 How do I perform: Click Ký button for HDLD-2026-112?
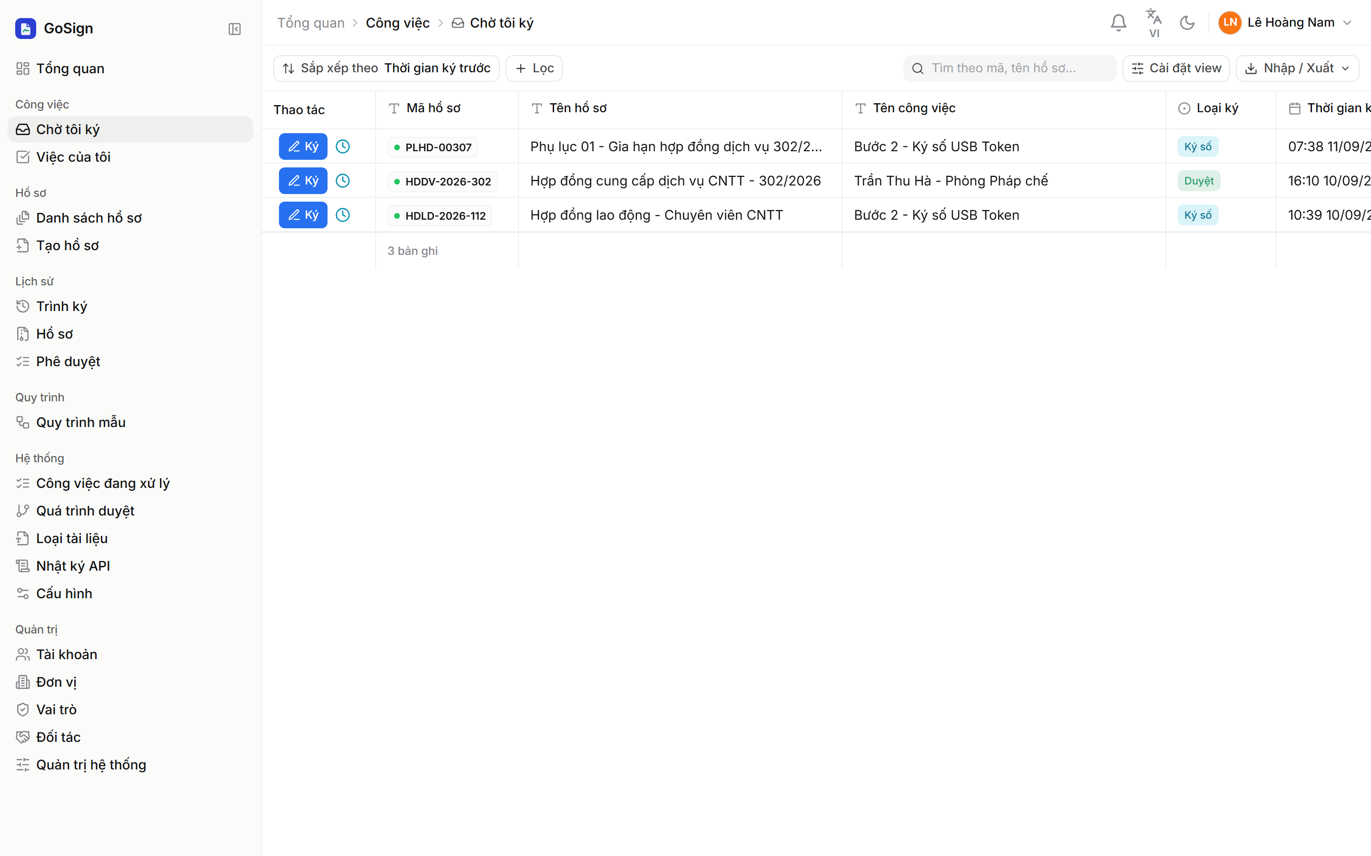tap(303, 215)
